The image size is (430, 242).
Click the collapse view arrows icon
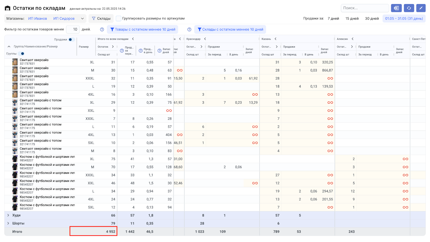[421, 8]
